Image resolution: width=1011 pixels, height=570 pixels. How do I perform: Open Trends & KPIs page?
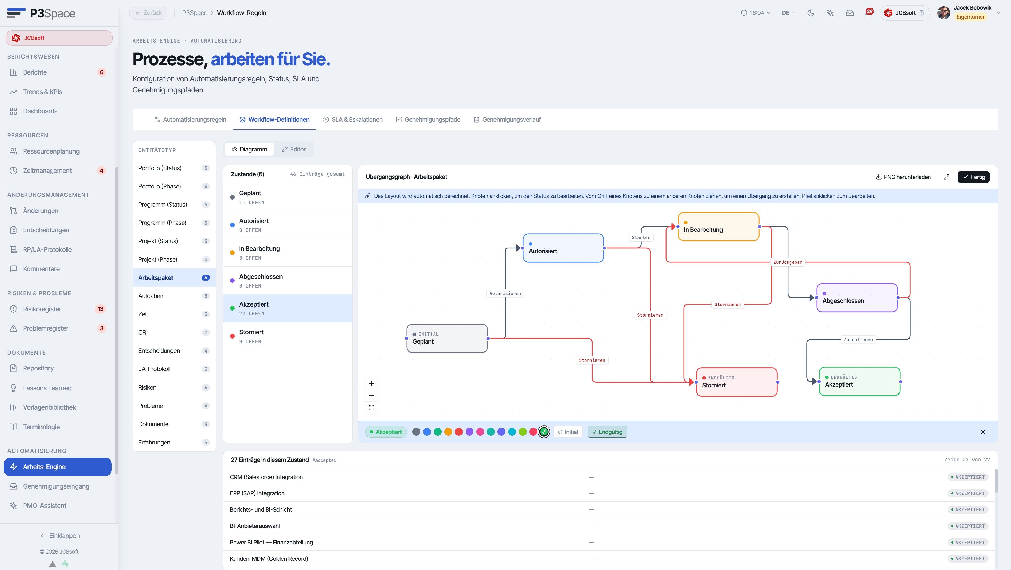pyautogui.click(x=58, y=92)
